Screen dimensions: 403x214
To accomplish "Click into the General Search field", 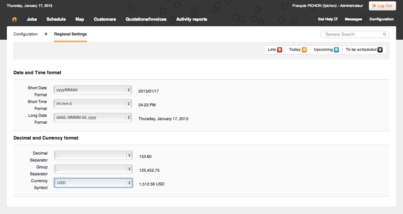I will [355, 34].
